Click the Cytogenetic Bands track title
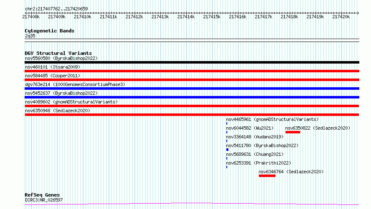 (50, 31)
